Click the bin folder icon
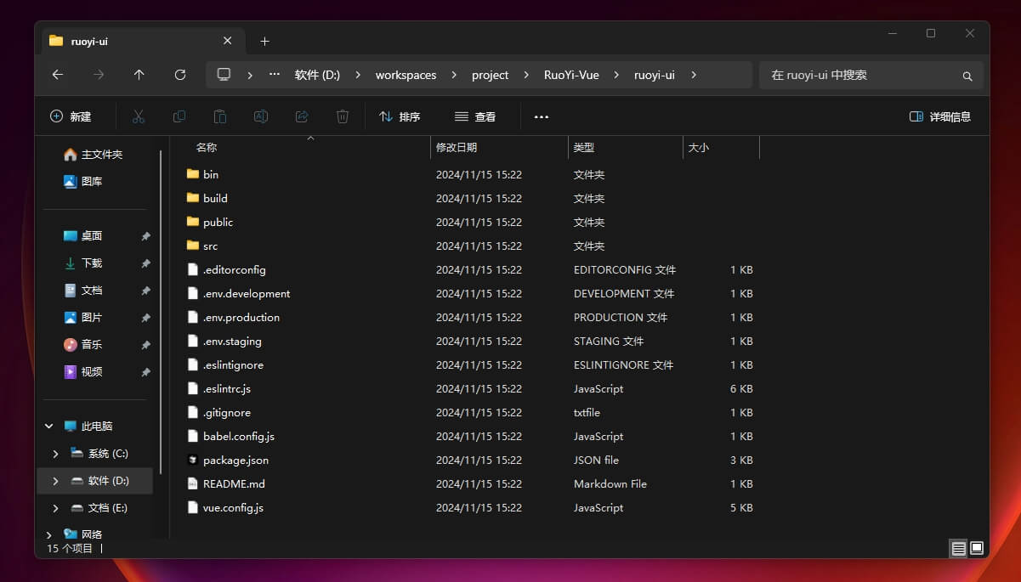Image resolution: width=1021 pixels, height=582 pixels. click(192, 174)
